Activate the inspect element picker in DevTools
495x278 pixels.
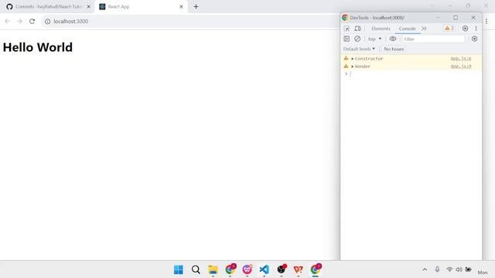coord(347,29)
